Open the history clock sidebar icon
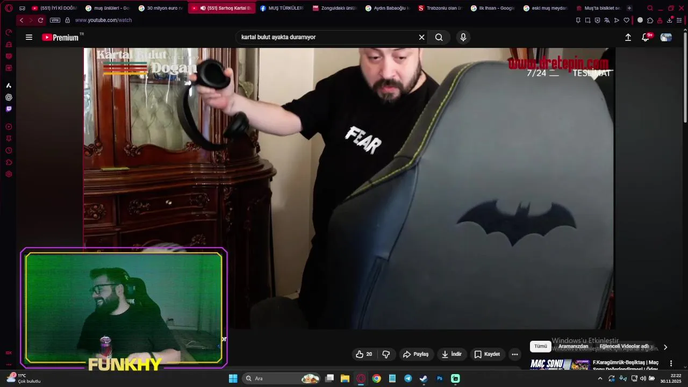Viewport: 688px width, 387px height. point(9,150)
